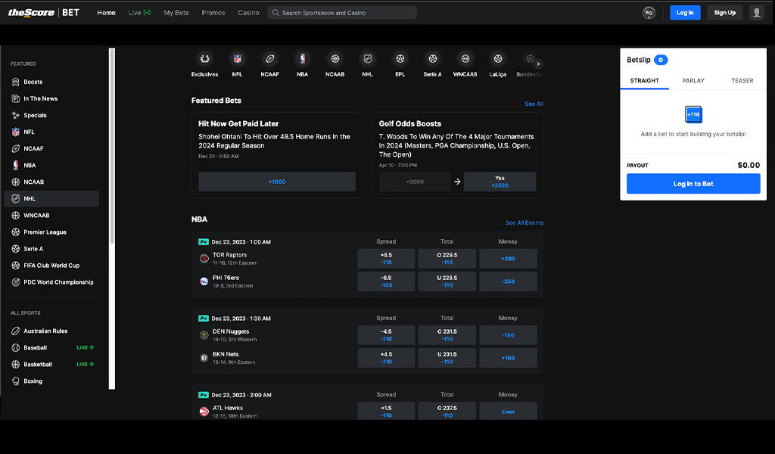Open Baseball in All Sports list
This screenshot has height=454, width=775.
point(52,348)
